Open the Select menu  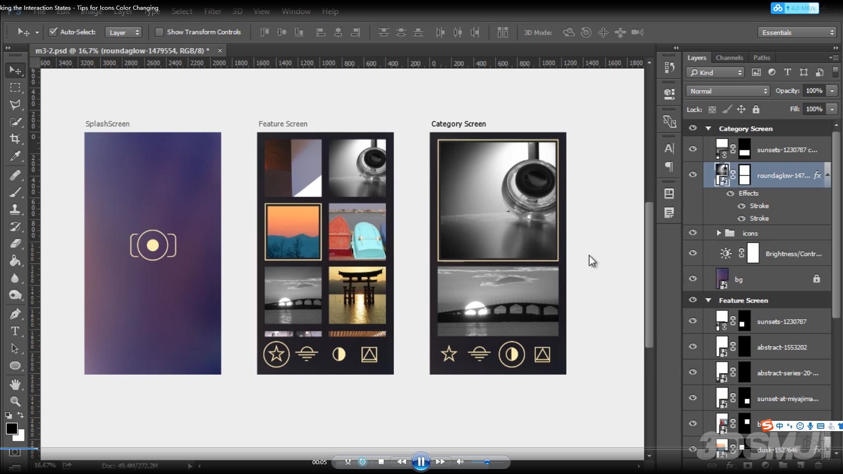(182, 11)
